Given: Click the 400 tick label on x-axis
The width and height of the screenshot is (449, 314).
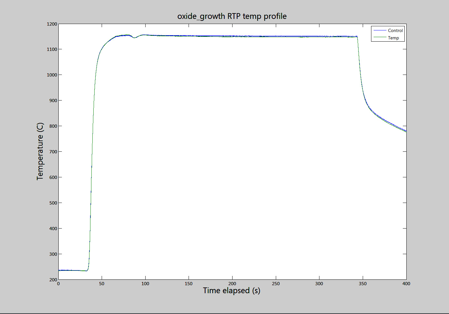Looking at the screenshot, I should point(406,284).
